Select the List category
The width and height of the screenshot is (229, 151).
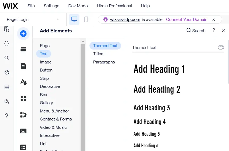pyautogui.click(x=43, y=144)
